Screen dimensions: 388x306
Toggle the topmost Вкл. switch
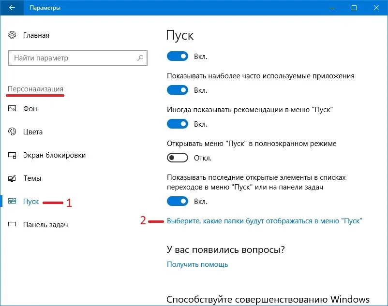point(178,57)
